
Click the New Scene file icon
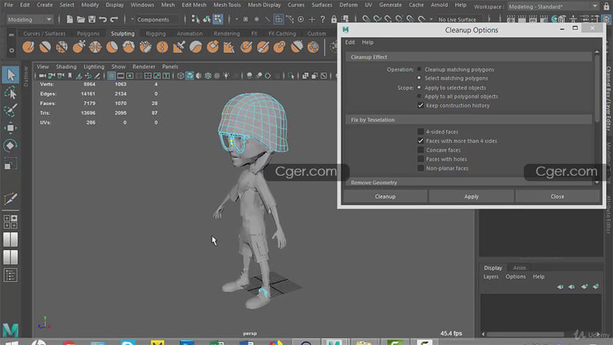70,20
